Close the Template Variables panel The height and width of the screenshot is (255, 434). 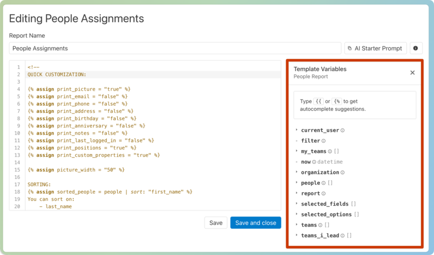(x=412, y=73)
